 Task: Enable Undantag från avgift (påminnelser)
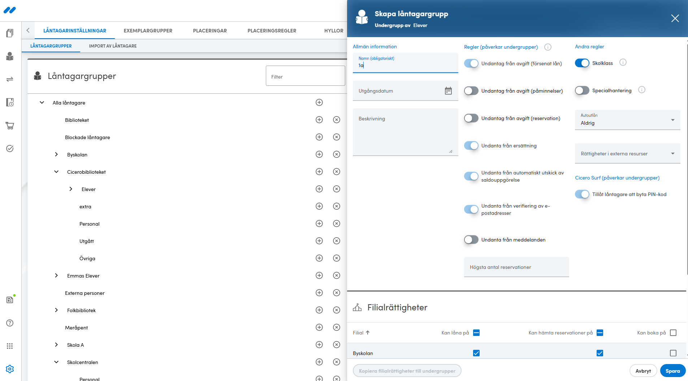(x=471, y=91)
